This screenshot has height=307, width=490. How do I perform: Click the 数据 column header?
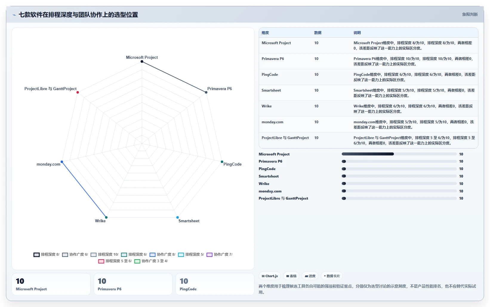318,33
